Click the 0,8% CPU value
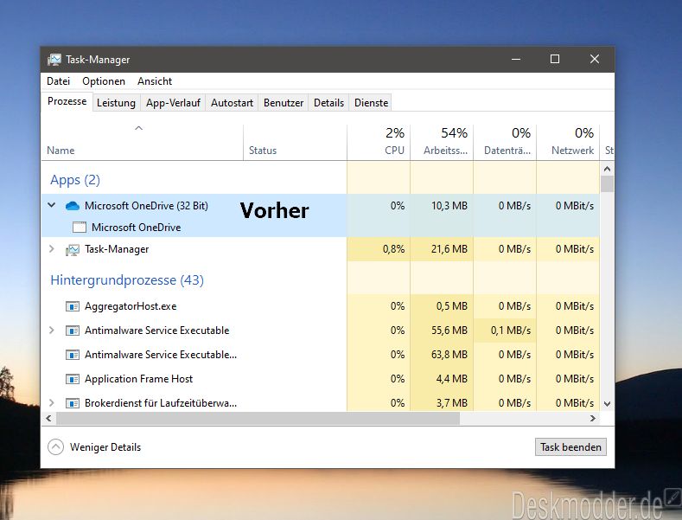The height and width of the screenshot is (520, 682). tap(393, 249)
